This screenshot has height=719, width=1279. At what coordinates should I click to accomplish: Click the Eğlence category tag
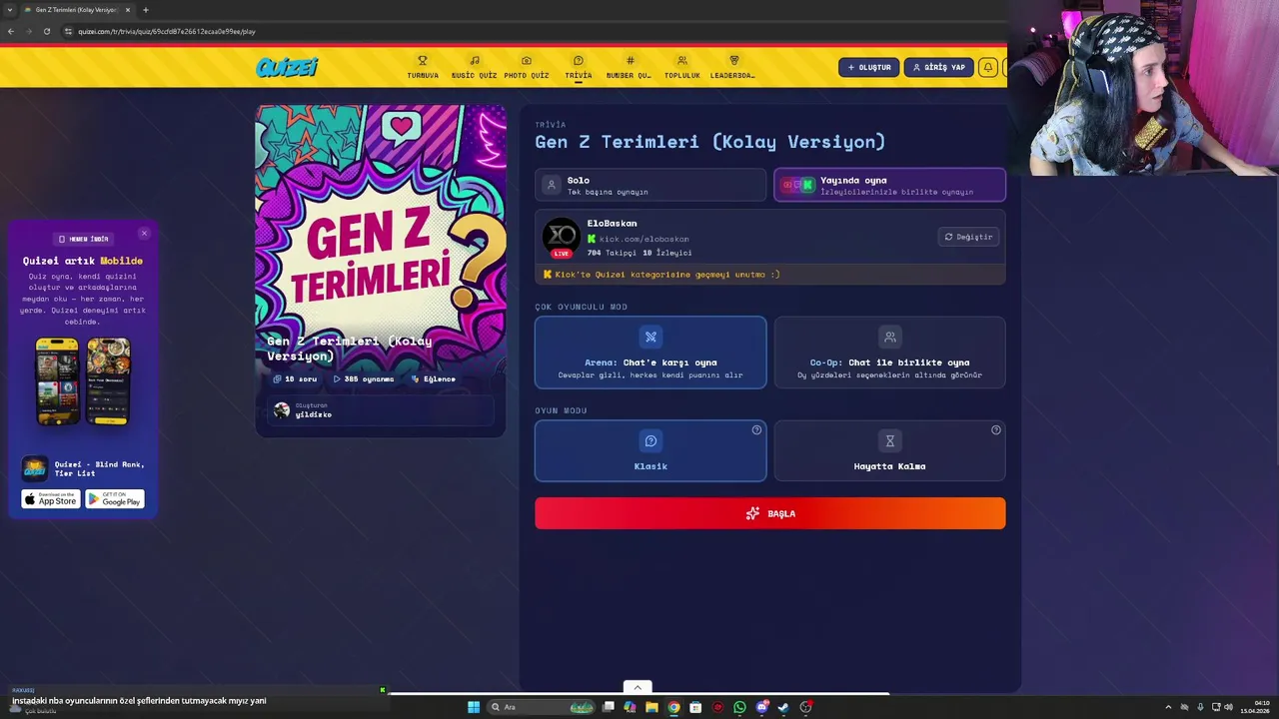pos(433,379)
